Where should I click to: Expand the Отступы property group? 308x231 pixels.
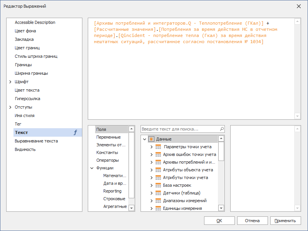[10, 107]
